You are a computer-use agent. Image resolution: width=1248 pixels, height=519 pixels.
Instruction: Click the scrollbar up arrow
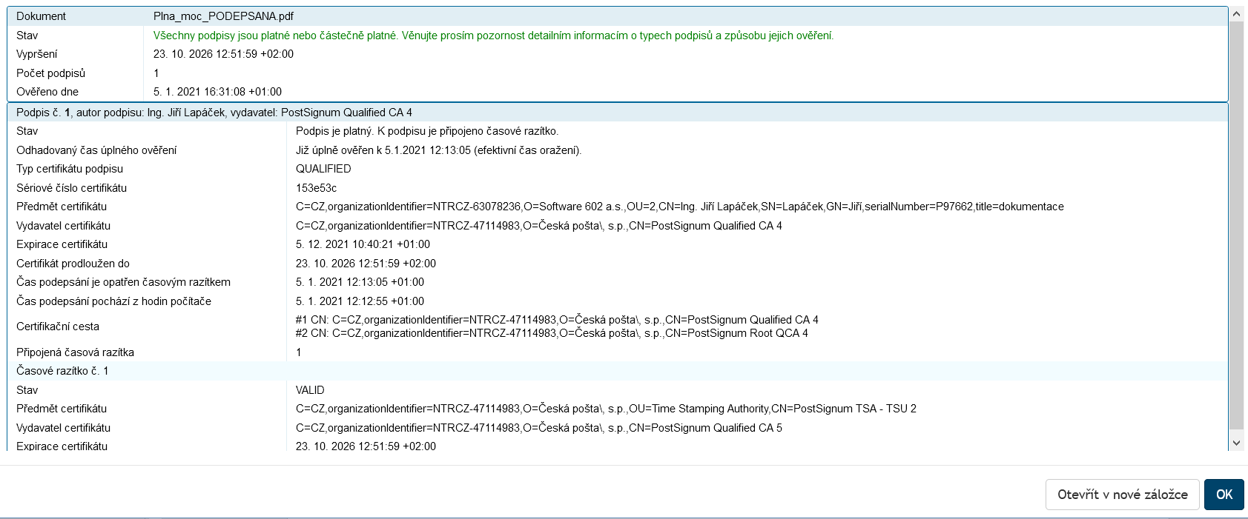(x=1236, y=14)
